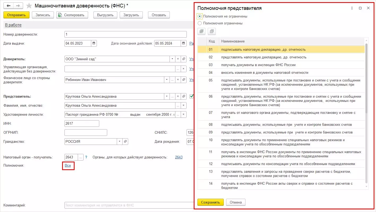Open the Представитель record with its open icon

(184, 96)
